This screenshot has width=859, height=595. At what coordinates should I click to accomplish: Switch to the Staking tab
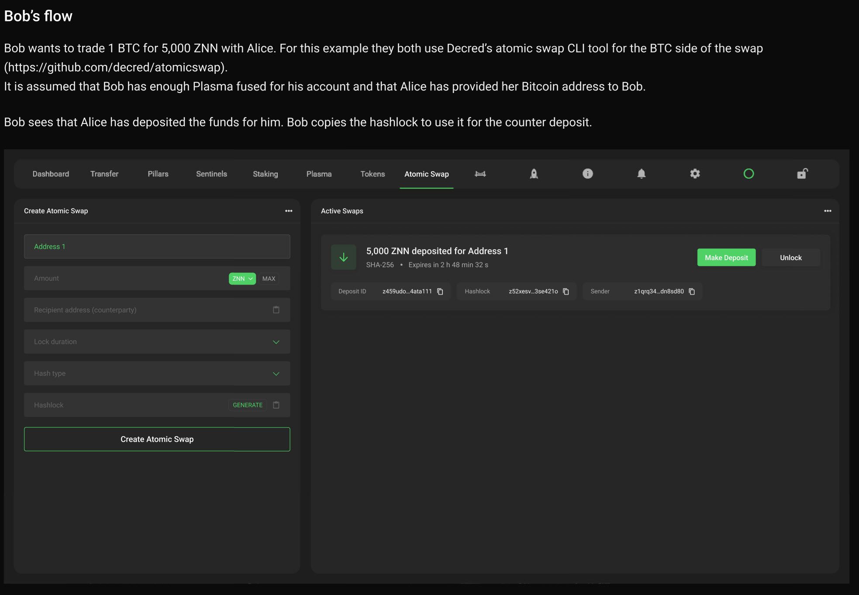pos(265,174)
